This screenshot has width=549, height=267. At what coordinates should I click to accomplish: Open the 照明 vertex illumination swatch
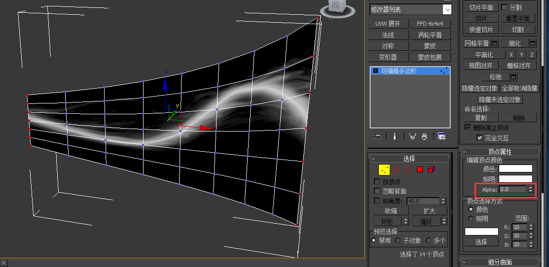click(x=516, y=179)
